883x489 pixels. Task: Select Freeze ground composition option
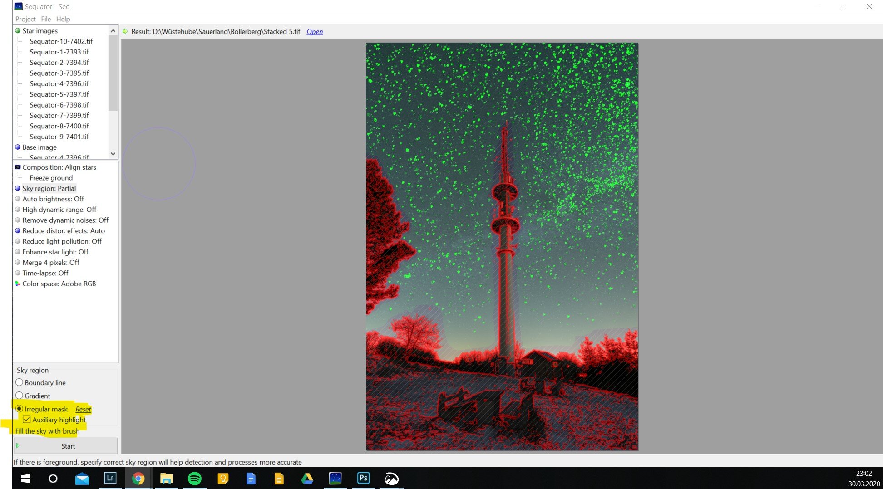click(x=51, y=178)
